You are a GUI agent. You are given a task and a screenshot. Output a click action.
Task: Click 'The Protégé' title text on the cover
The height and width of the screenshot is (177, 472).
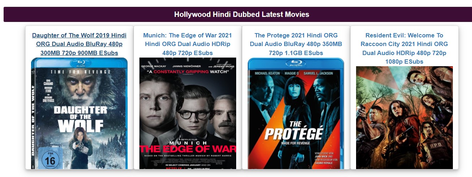293,131
